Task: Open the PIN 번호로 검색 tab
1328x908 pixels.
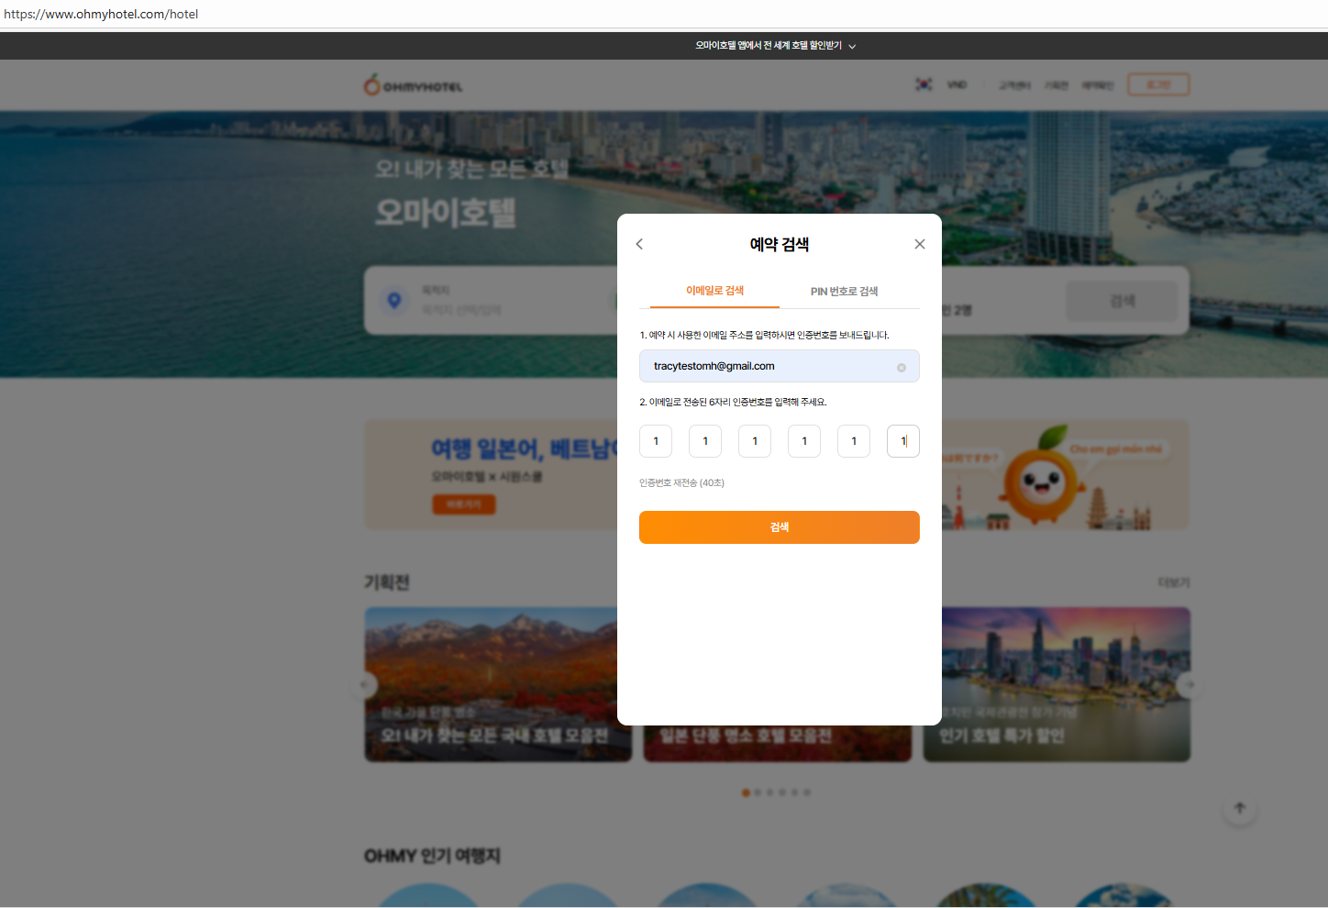Action: [x=844, y=292]
